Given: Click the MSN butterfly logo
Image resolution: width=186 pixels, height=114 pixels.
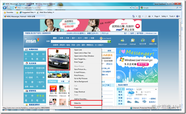Looking at the screenshot, I should click(x=32, y=41).
